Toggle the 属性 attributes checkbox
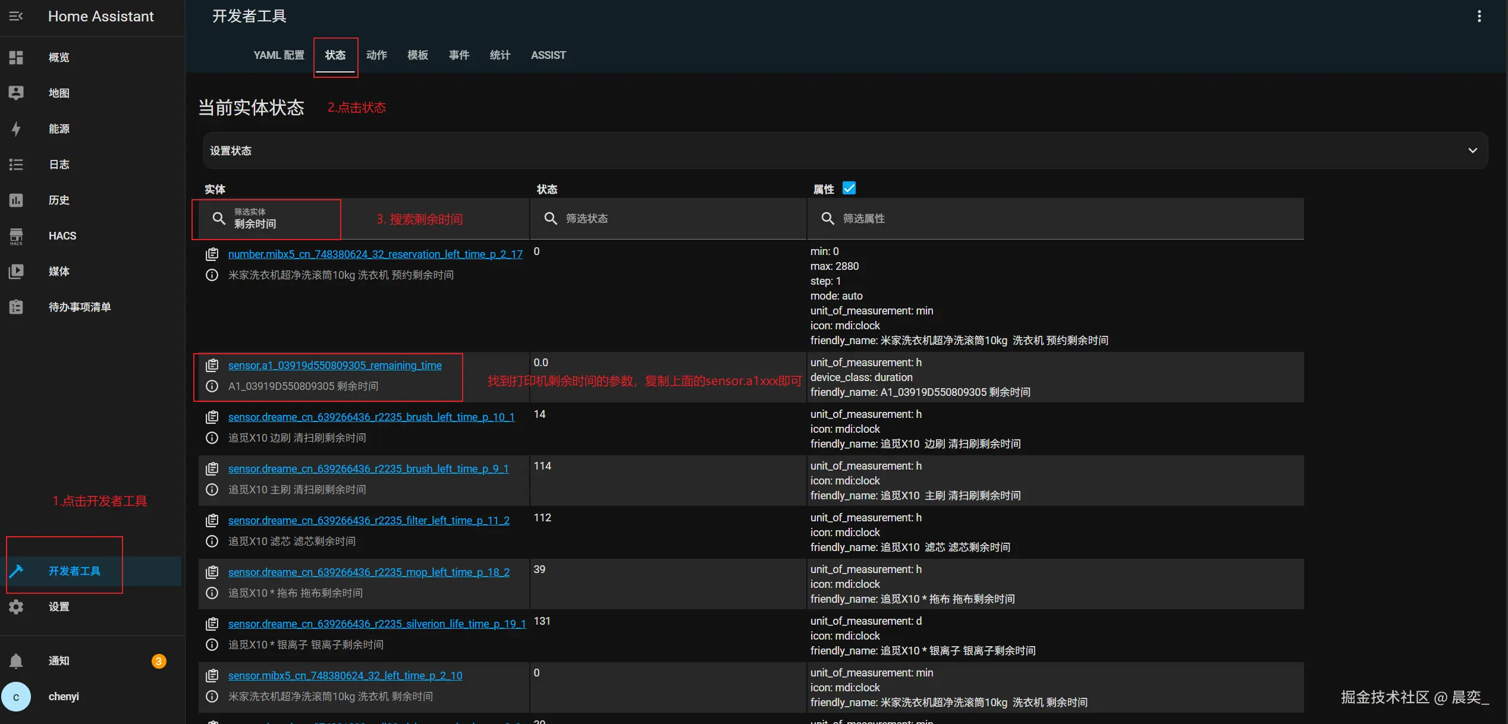 [x=849, y=188]
